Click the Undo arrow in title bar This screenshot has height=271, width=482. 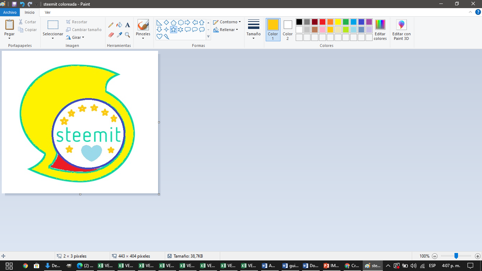point(22,4)
